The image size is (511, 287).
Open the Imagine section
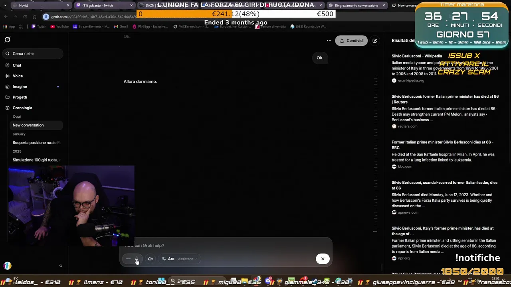coord(20,86)
